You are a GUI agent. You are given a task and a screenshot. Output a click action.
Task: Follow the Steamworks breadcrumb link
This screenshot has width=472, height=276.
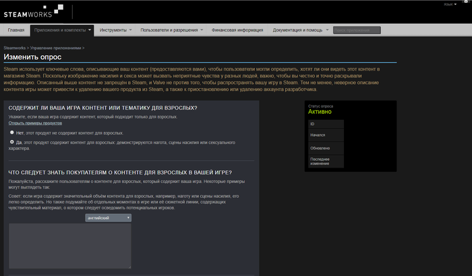click(x=16, y=48)
